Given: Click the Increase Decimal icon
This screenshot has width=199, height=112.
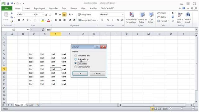Looking at the screenshot, I should 118,20.
